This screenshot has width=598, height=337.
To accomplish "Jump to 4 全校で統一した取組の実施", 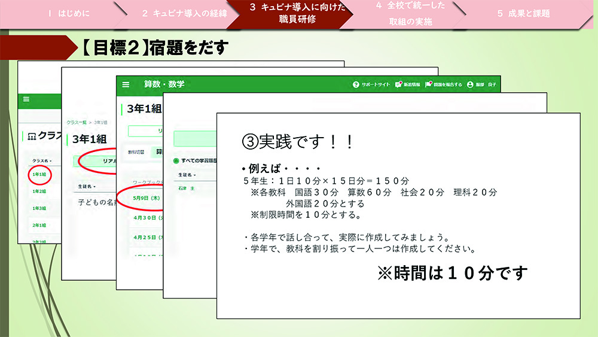I will click(410, 13).
